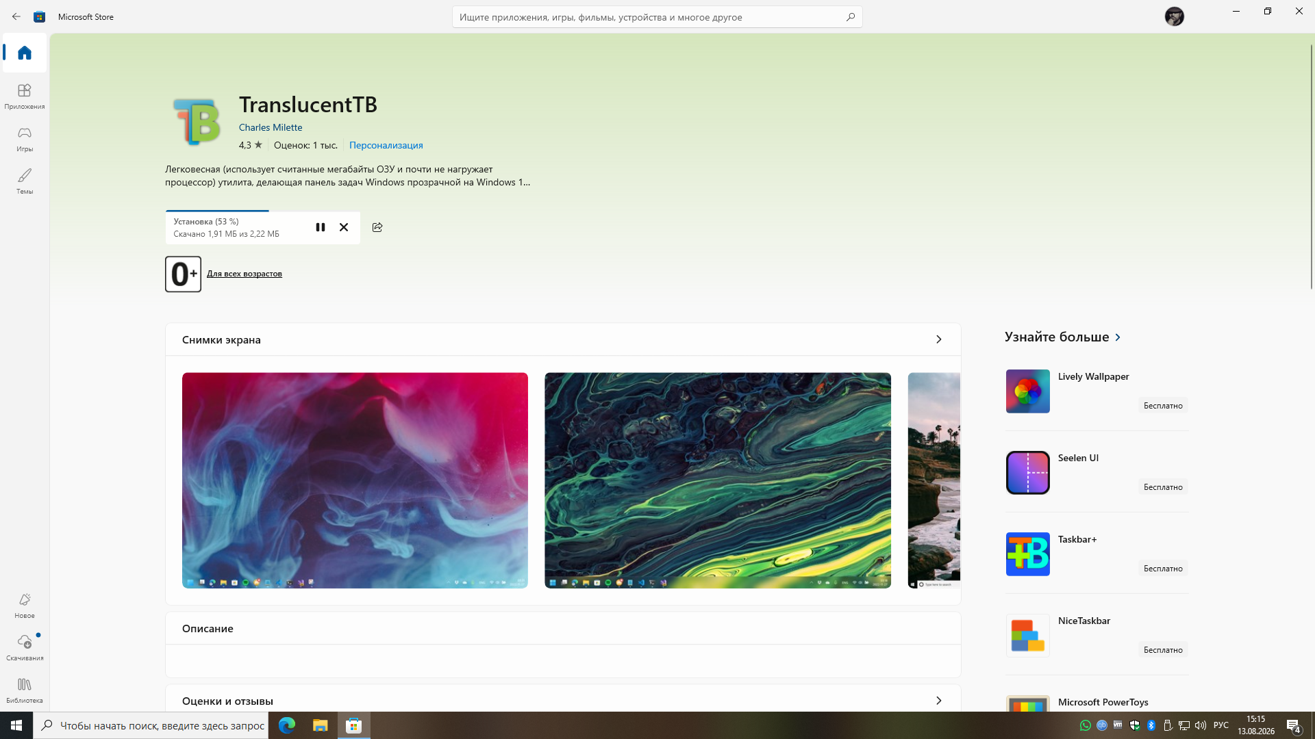Click the installation progress bar
Image resolution: width=1315 pixels, height=739 pixels.
[x=263, y=211]
